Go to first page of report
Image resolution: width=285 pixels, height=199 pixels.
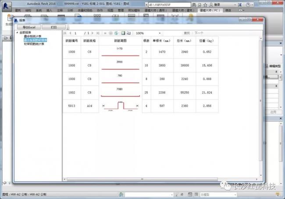tap(65, 33)
